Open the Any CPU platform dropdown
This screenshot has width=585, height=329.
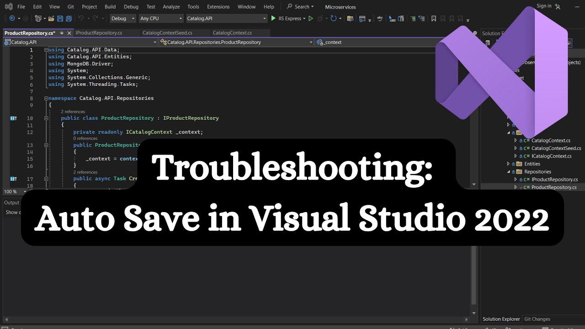point(160,18)
